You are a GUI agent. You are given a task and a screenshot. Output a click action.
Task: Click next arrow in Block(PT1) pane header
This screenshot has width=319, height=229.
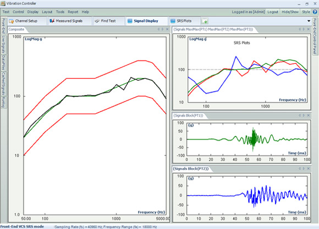304,115
